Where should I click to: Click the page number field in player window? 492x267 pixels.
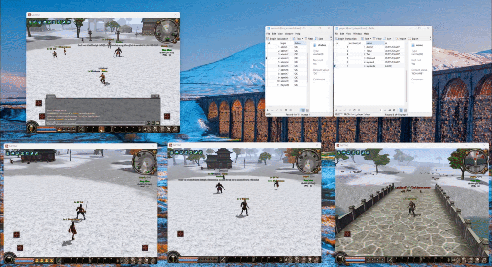pos(380,110)
